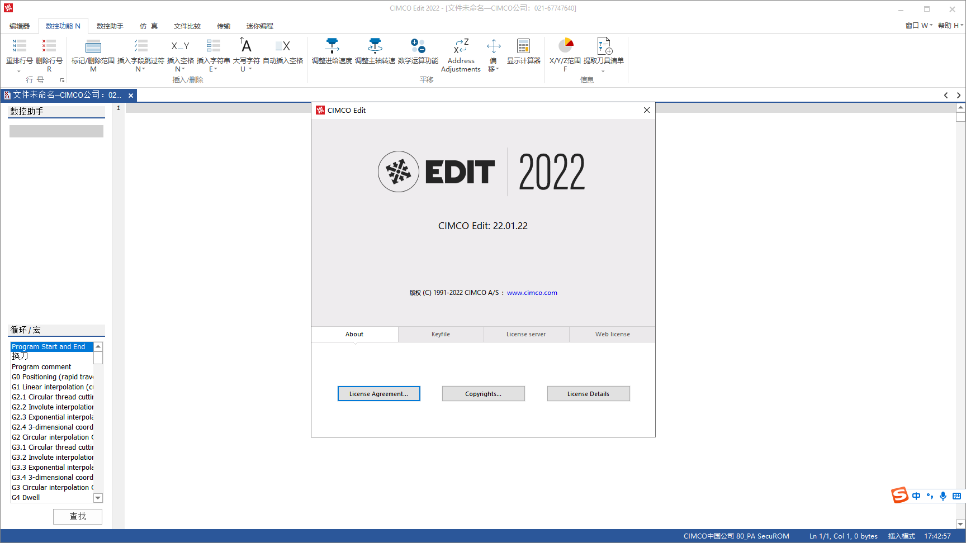Click the 插入字段跳过符 icon
The height and width of the screenshot is (543, 966).
141,46
